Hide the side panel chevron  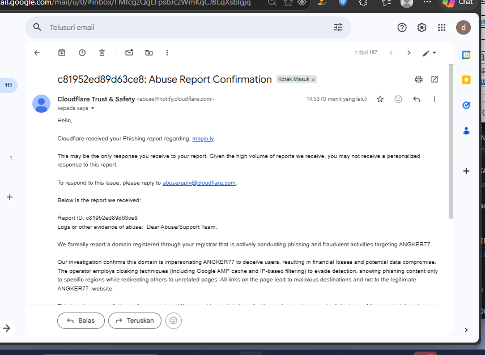(466, 330)
